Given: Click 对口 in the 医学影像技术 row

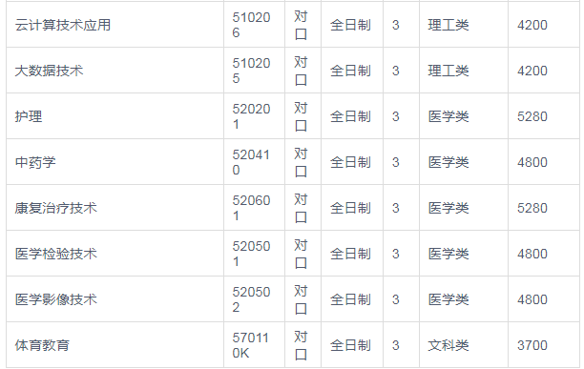Looking at the screenshot, I should click(301, 299).
